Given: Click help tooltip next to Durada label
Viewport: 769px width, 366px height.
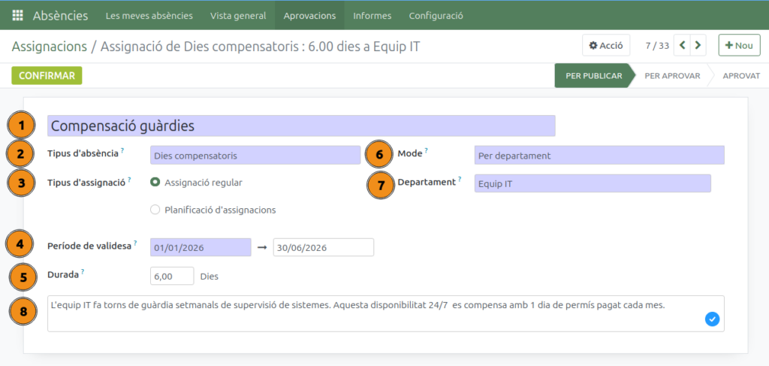Looking at the screenshot, I should [x=83, y=273].
